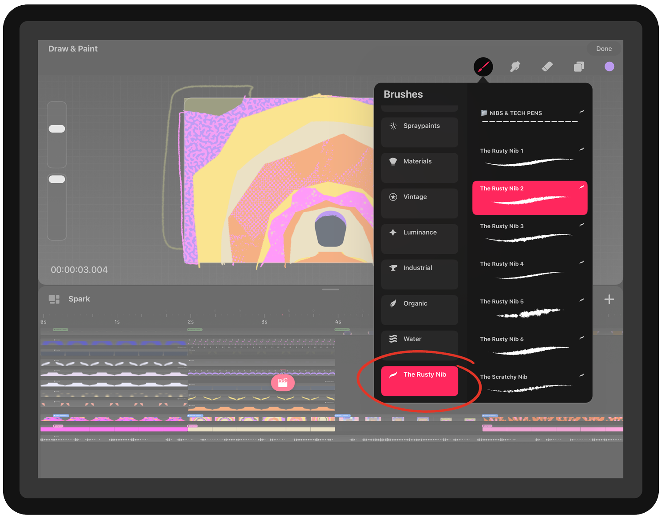This screenshot has height=518, width=661.
Task: Expand the timeline panel drag handle
Action: coord(330,289)
